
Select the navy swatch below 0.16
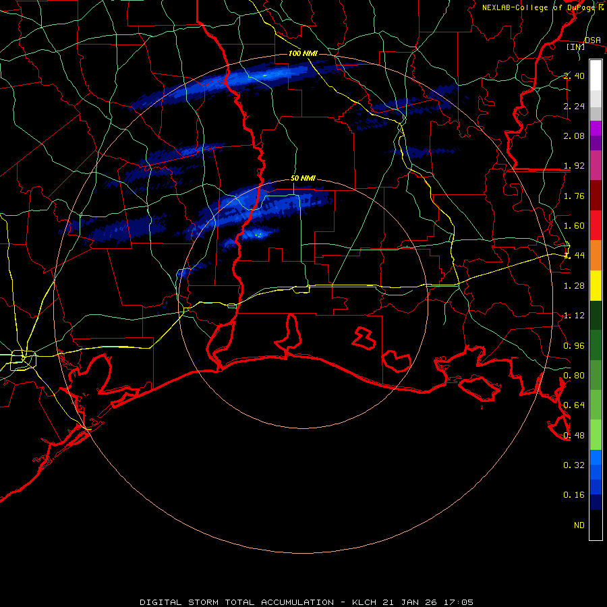[x=596, y=502]
